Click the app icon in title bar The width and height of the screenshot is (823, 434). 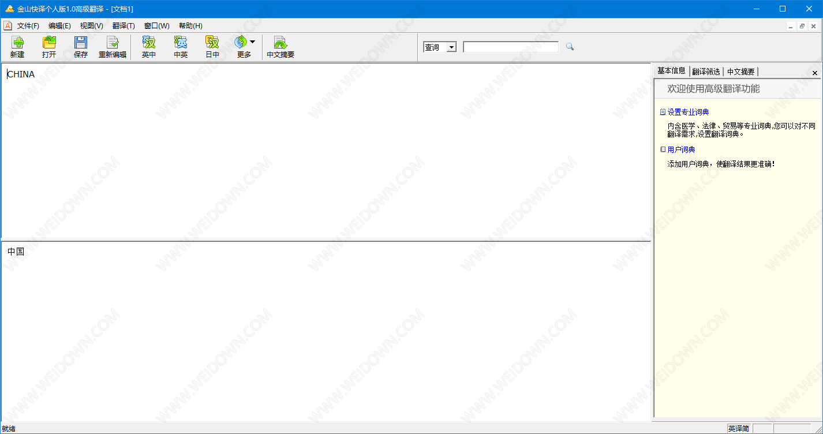pyautogui.click(x=9, y=9)
